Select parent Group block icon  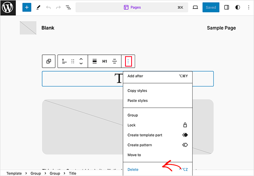(x=49, y=61)
